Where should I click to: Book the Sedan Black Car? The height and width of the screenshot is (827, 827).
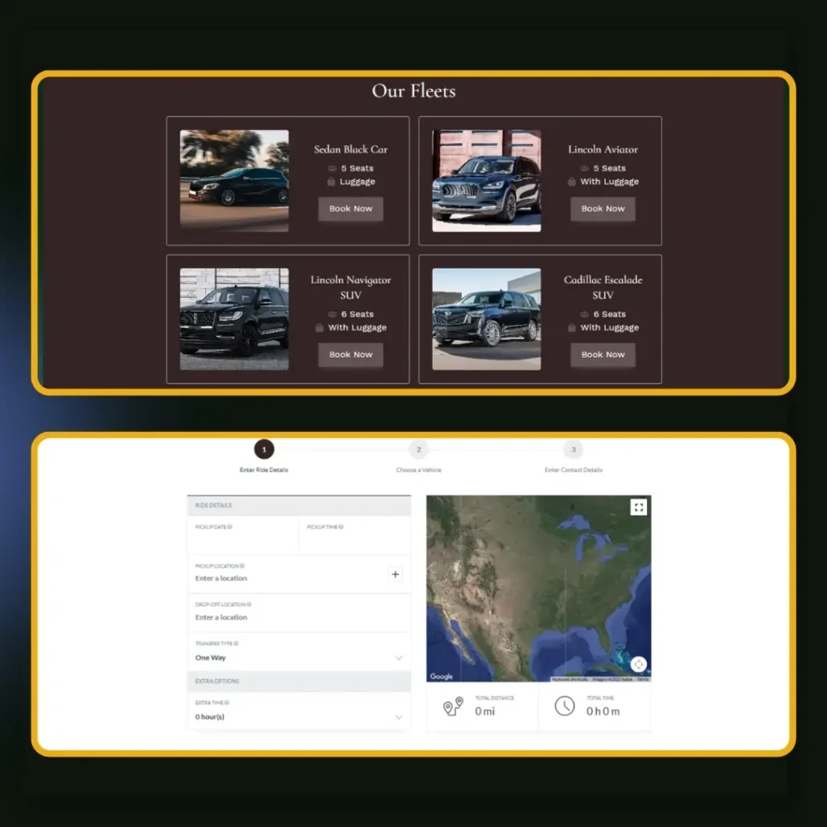(351, 208)
